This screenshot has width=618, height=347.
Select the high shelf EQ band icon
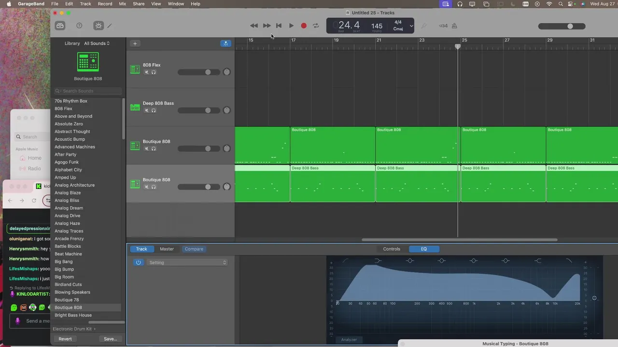coord(538,261)
